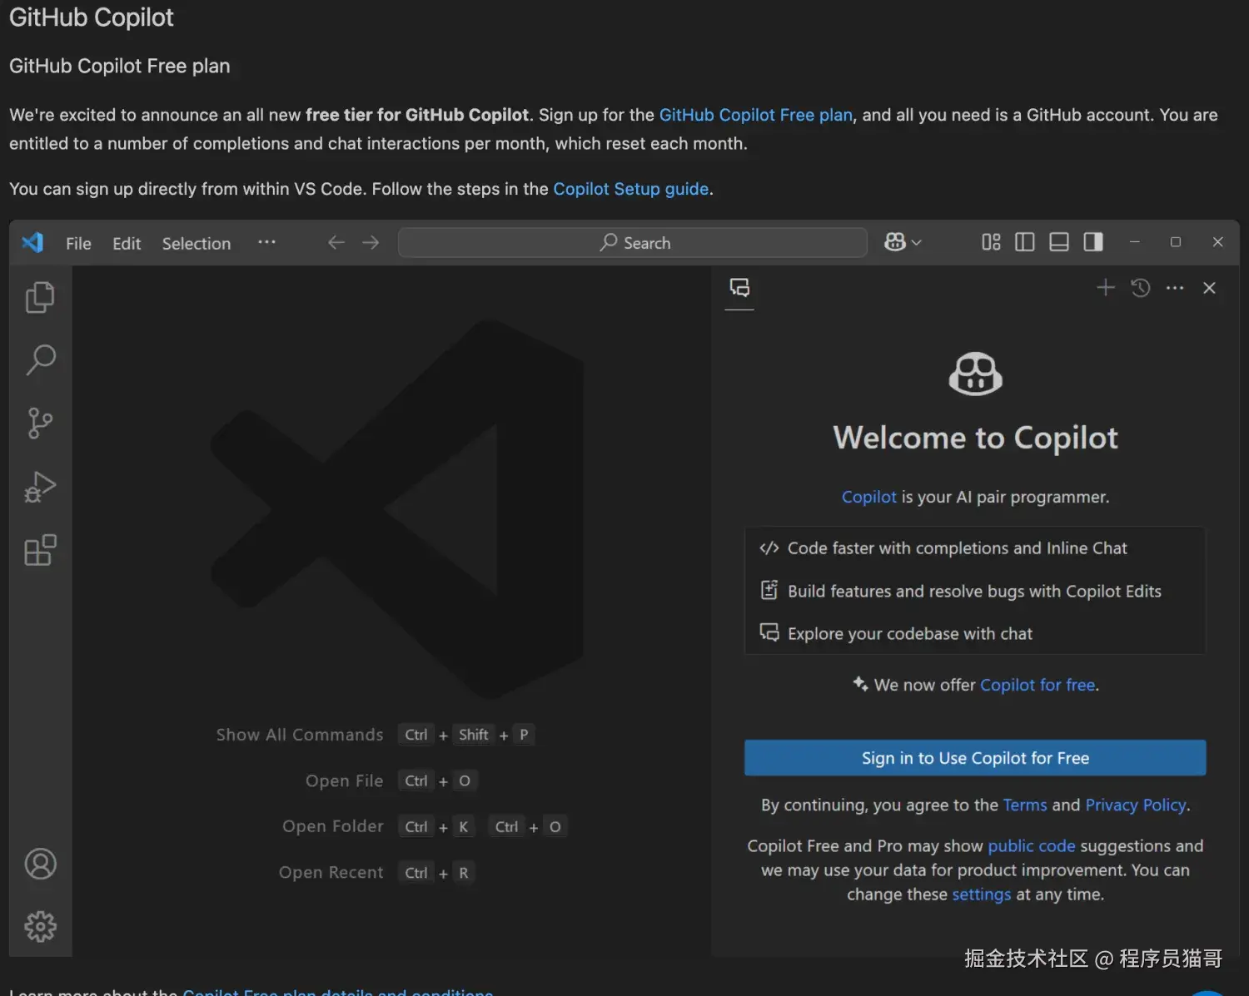
Task: Open the Explorer view in activity bar
Action: pyautogui.click(x=40, y=297)
